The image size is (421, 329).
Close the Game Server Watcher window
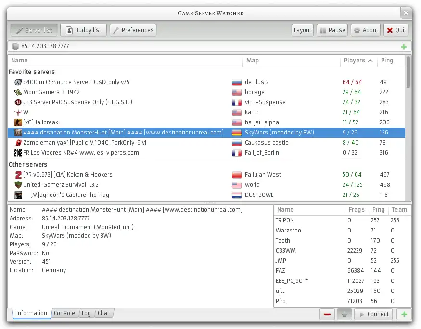pyautogui.click(x=406, y=13)
